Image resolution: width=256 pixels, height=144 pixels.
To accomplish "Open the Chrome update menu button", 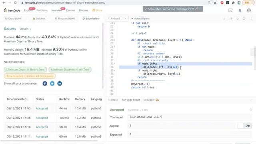I will pos(248,3).
